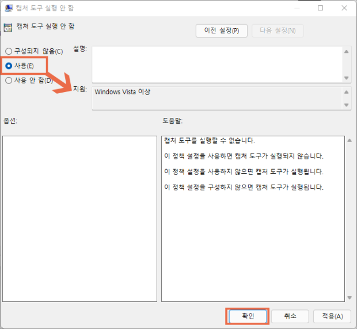This screenshot has height=329, width=357.
Task: Apply changes with 적용(A) button
Action: pyautogui.click(x=332, y=316)
